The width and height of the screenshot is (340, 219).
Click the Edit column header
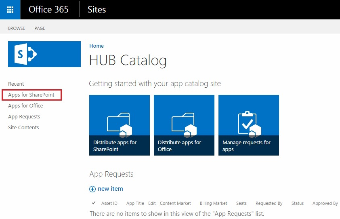point(152,203)
